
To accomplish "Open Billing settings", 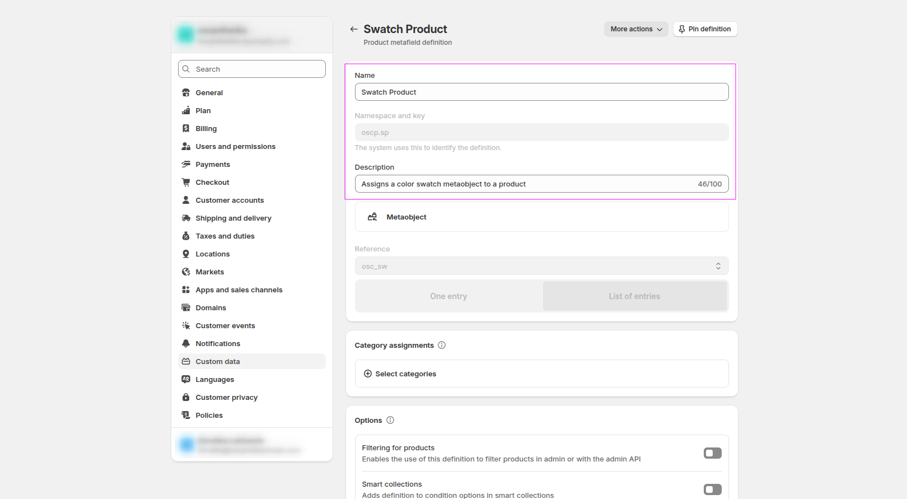I will pos(252,128).
